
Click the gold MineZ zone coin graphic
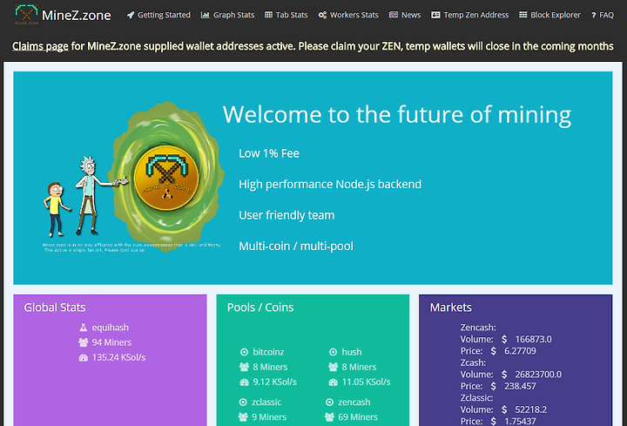[x=166, y=178]
